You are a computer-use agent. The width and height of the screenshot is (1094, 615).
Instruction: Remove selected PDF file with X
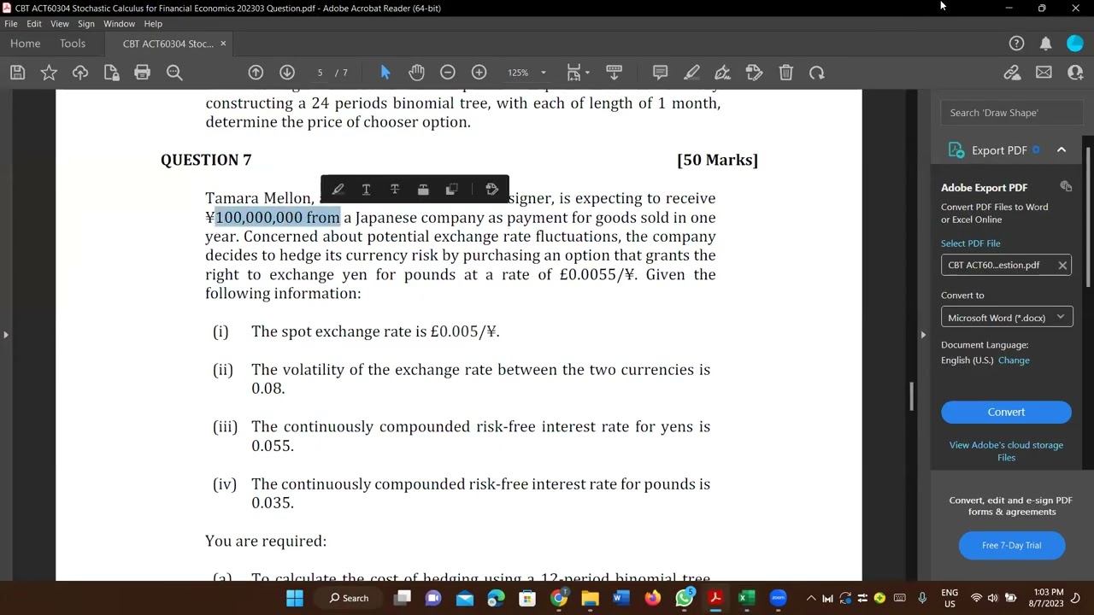pos(1062,266)
